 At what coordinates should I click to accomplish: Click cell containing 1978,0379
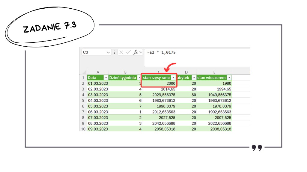tap(214, 106)
